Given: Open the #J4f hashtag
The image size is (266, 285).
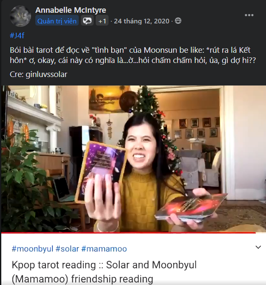Looking at the screenshot, I should coord(17,35).
